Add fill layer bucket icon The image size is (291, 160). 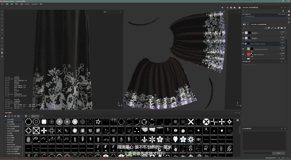coord(275,28)
